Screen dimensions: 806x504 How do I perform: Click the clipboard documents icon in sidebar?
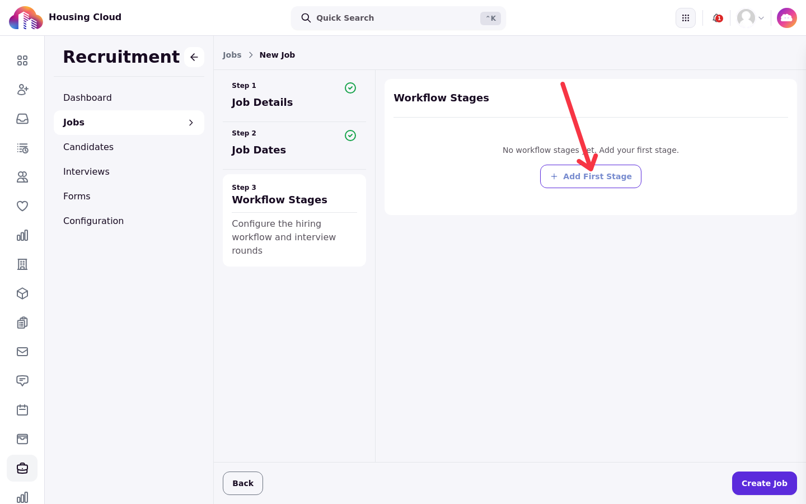pyautogui.click(x=22, y=323)
